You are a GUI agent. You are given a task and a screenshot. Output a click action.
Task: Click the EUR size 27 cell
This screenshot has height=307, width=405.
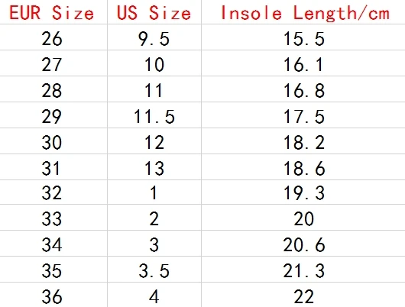53,63
